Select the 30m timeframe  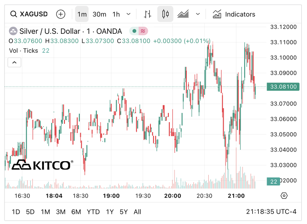click(99, 14)
